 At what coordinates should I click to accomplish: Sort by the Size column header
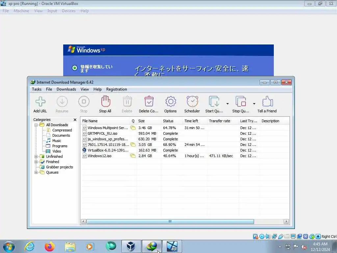149,121
